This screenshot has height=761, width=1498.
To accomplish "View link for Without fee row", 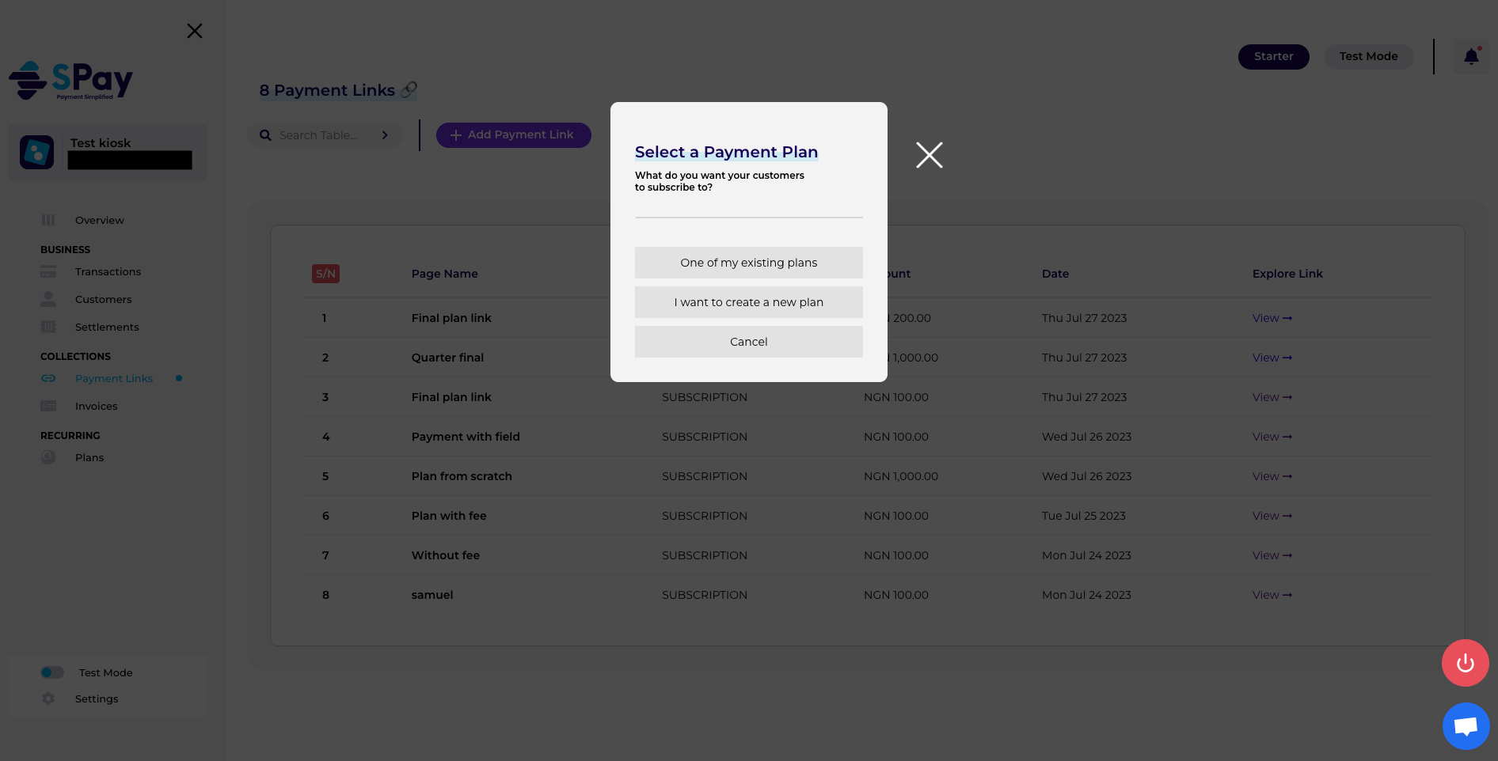I will (1272, 555).
